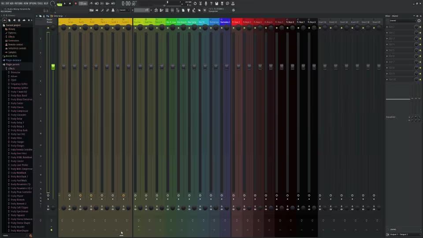Click the stamp tool icon
423x238 pixels.
click(113, 10)
